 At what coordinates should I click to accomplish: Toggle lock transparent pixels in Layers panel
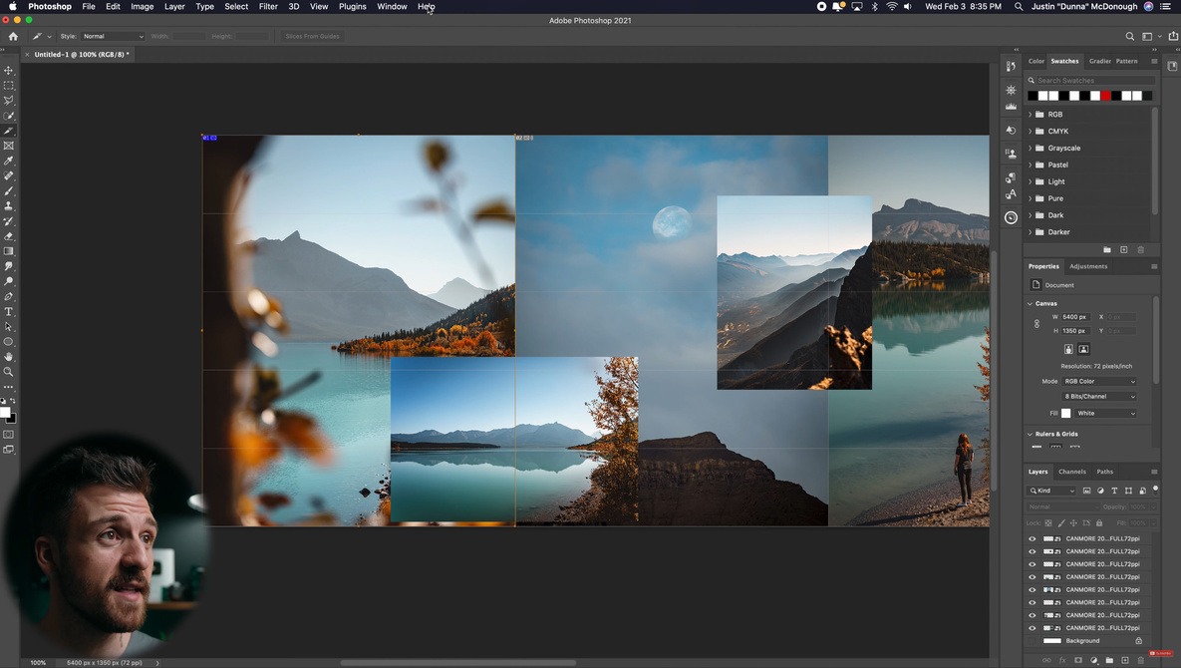coord(1048,522)
